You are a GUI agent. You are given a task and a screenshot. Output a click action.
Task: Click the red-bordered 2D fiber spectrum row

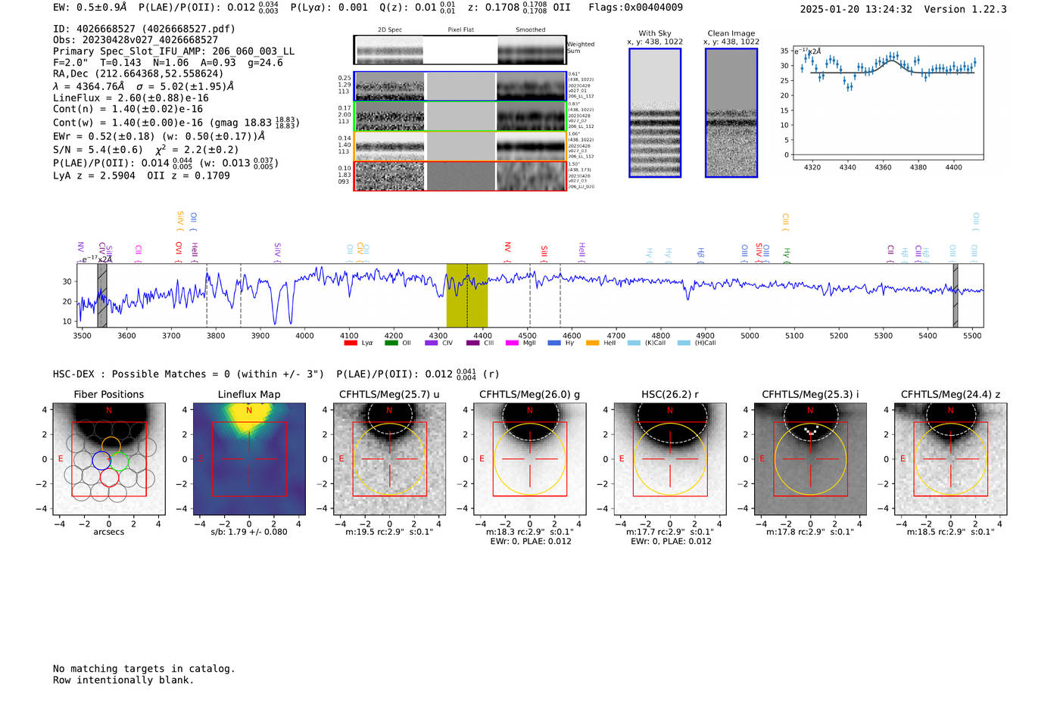(x=460, y=176)
